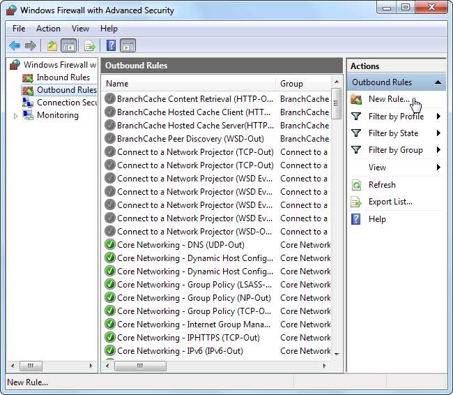
Task: Click the Export List... action icon
Action: tap(356, 202)
